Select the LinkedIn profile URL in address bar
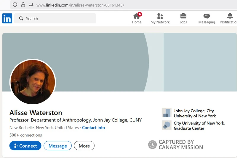The width and height of the screenshot is (237, 158). click(80, 5)
